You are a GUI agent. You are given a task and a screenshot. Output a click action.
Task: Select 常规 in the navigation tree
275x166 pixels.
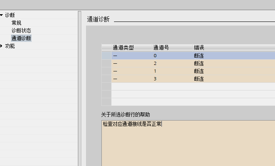tap(17, 23)
